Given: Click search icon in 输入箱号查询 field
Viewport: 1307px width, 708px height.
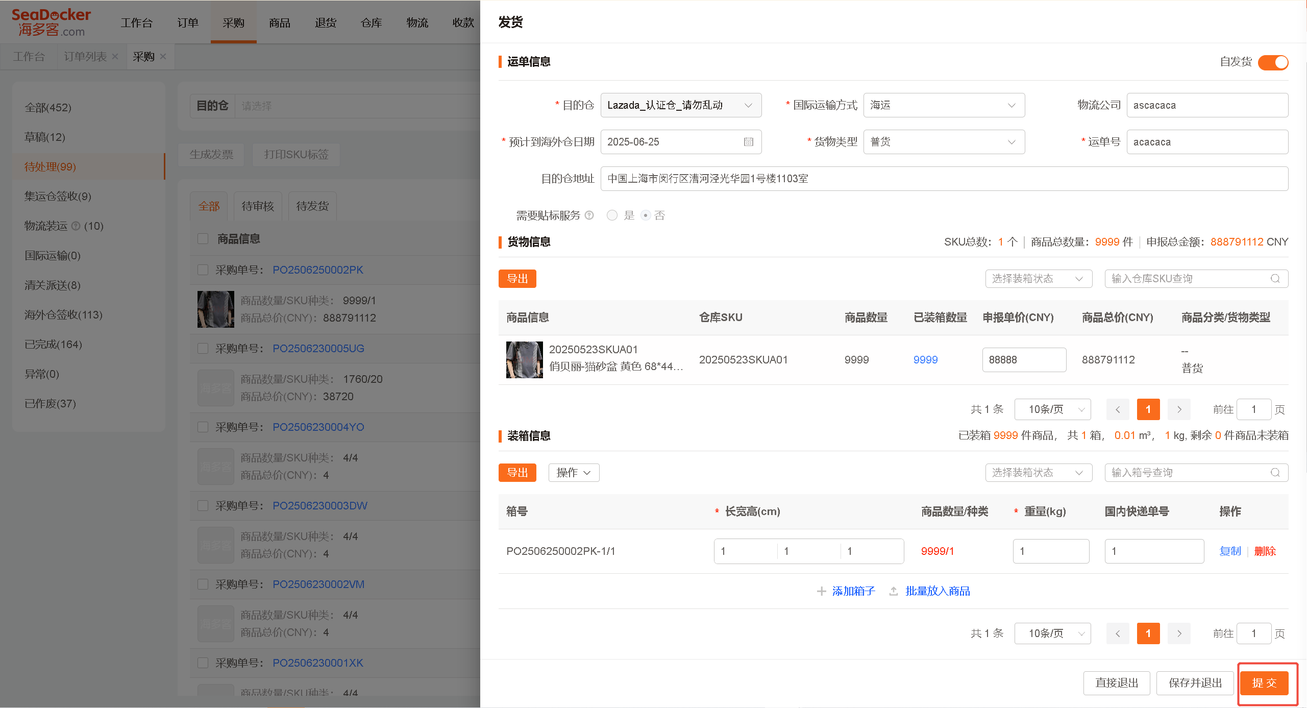Looking at the screenshot, I should (x=1275, y=473).
